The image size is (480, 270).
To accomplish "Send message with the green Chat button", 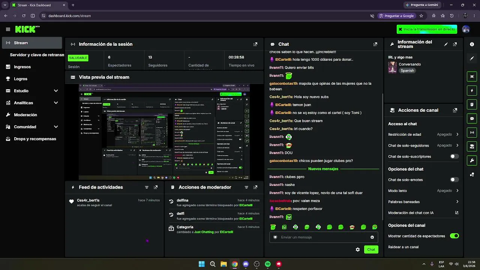I will pos(371,249).
